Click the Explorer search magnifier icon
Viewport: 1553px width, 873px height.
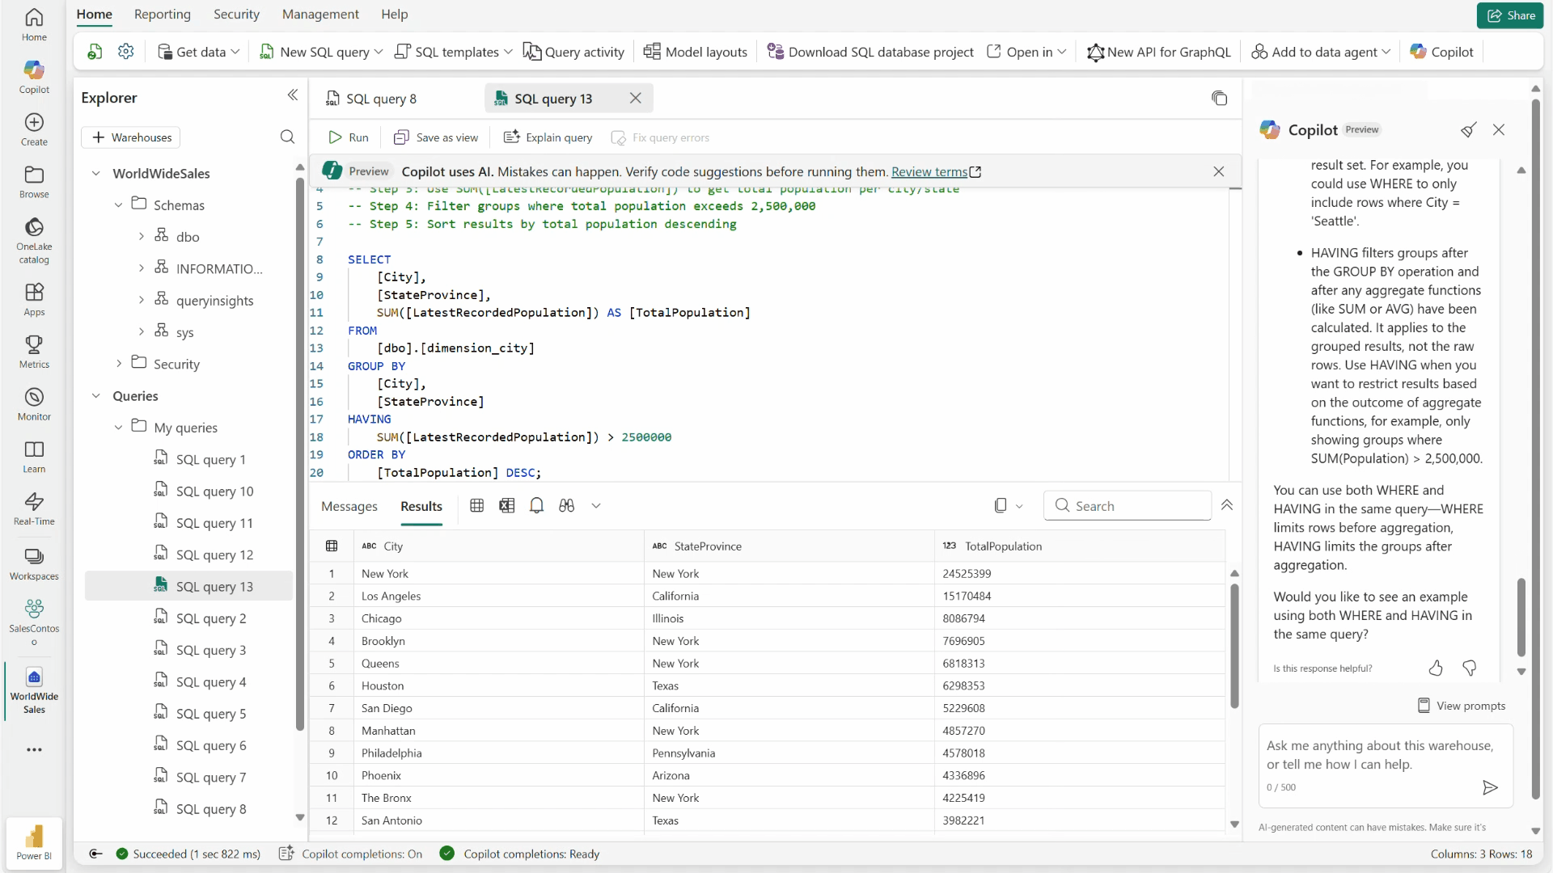tap(287, 137)
